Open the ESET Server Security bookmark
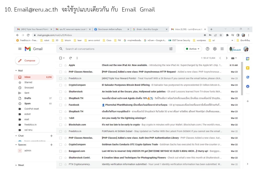The width and height of the screenshot is (256, 176). click(x=179, y=40)
